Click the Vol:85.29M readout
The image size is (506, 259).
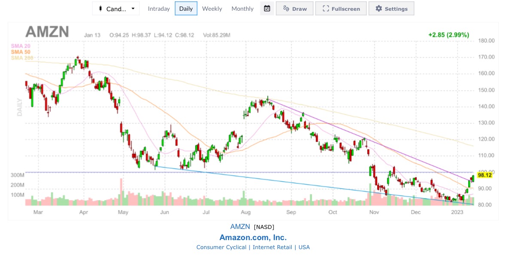(216, 35)
